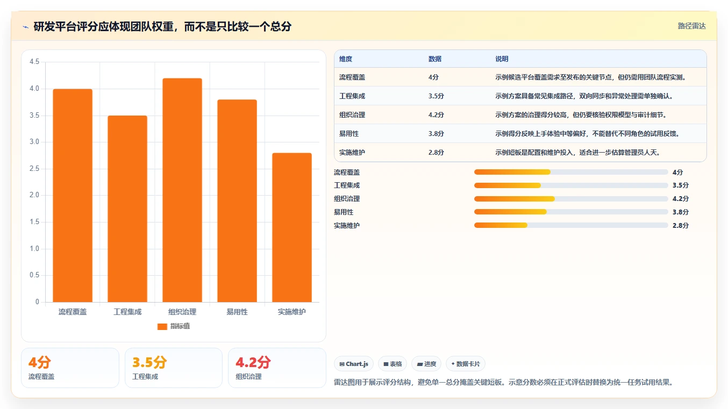Click the Chart.js tag chip
Viewport: 728px width, 409px height.
(354, 364)
